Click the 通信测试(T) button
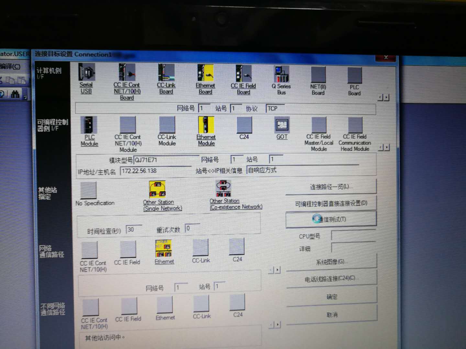The image size is (466, 349). (331, 219)
